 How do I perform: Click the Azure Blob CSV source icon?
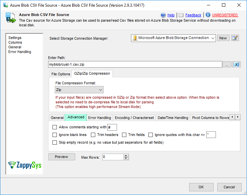11,18
